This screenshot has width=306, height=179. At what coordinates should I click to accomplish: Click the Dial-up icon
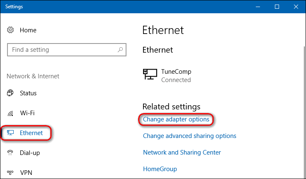[11, 153]
